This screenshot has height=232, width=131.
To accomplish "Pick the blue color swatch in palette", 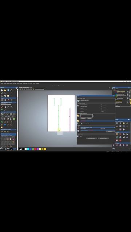I will pos(31,149).
